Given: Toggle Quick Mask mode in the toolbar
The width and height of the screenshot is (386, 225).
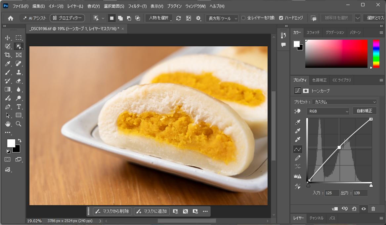Looking at the screenshot, I should pyautogui.click(x=7, y=159).
